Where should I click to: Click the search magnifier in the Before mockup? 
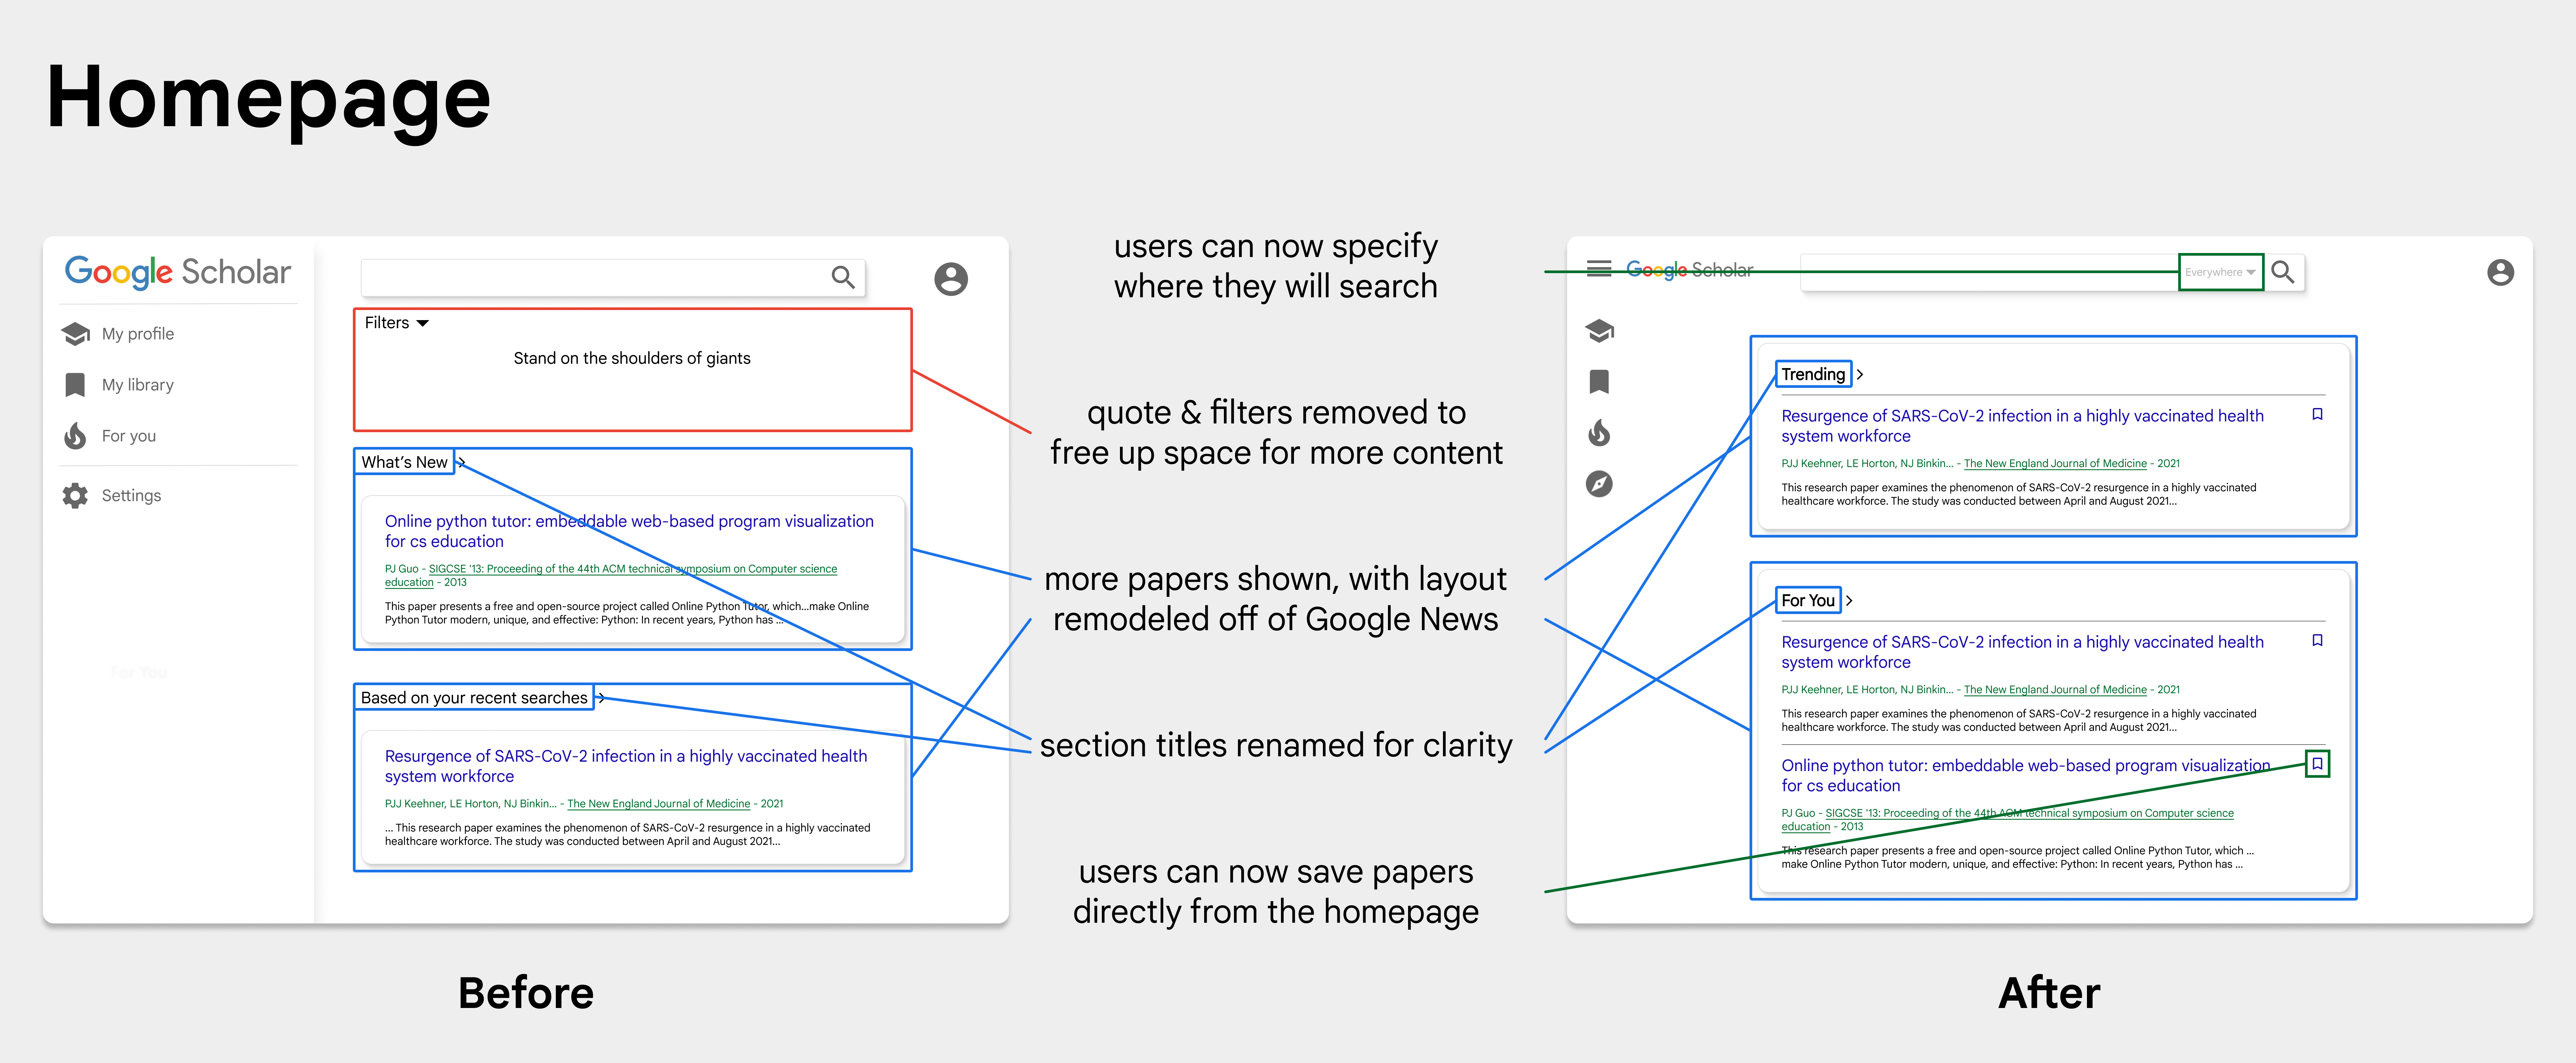(843, 277)
